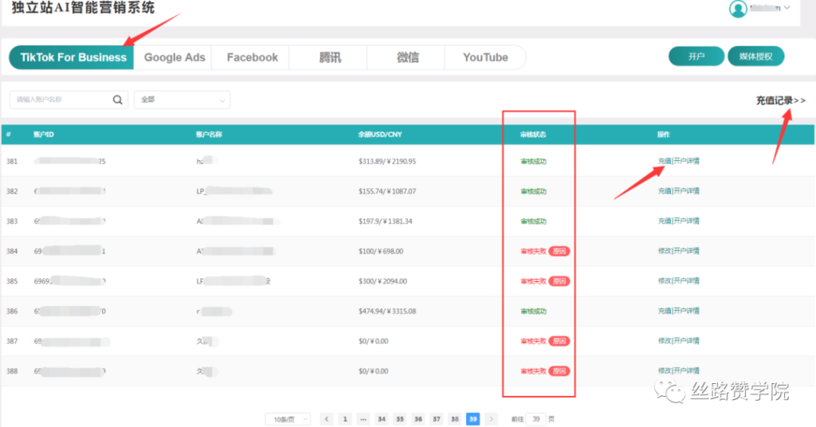Click the 开户 button
The width and height of the screenshot is (816, 427).
696,57
